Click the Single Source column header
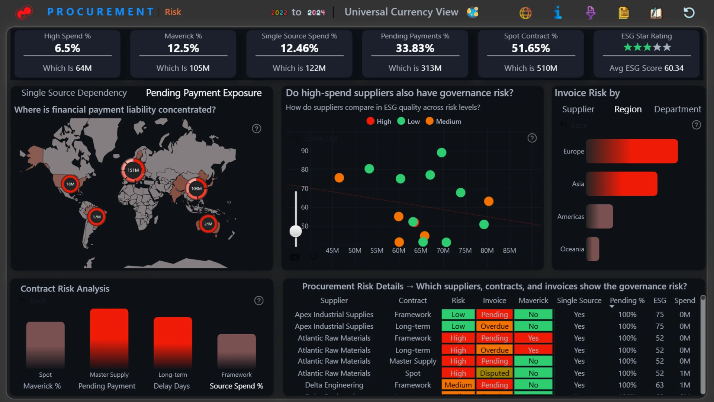 (x=579, y=300)
